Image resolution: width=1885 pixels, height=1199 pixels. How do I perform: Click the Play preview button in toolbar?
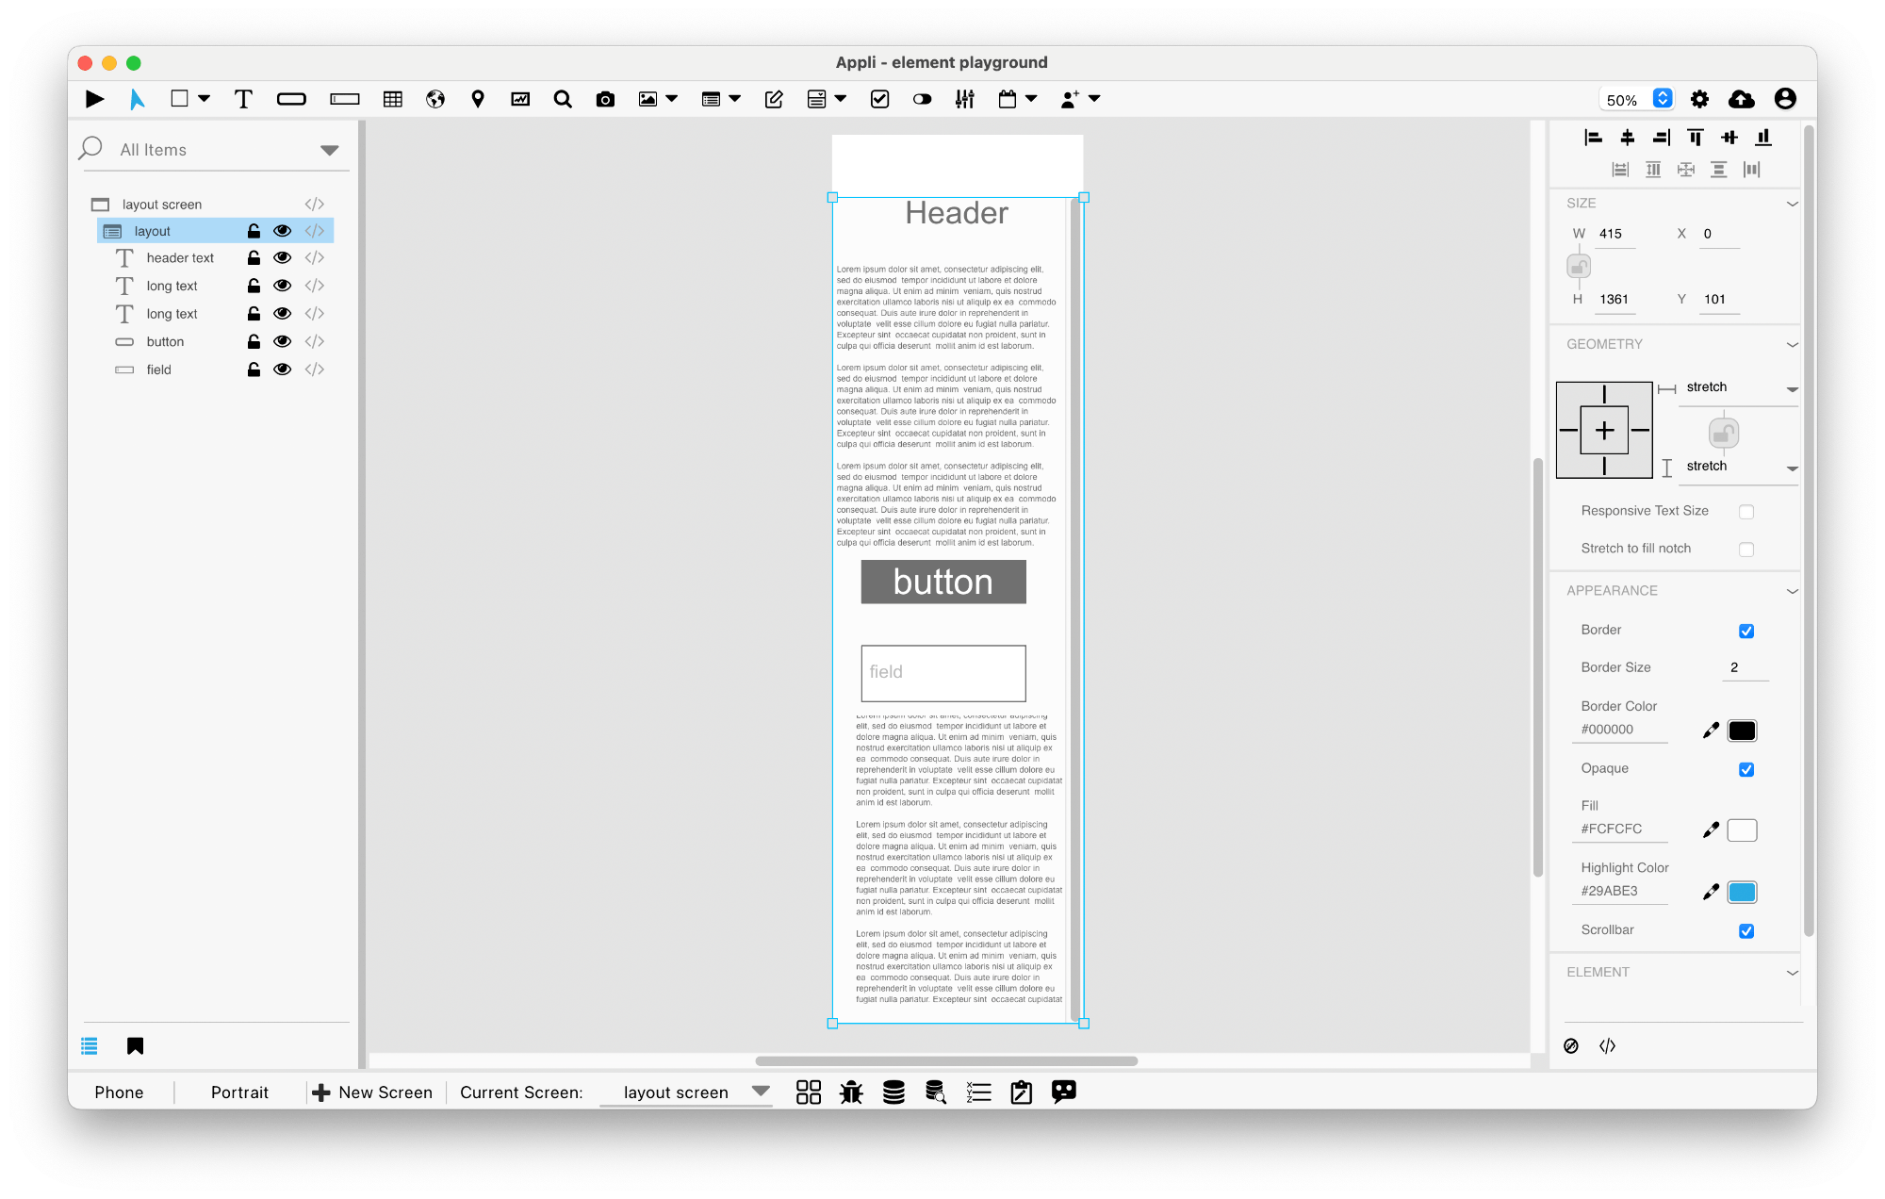click(x=94, y=99)
